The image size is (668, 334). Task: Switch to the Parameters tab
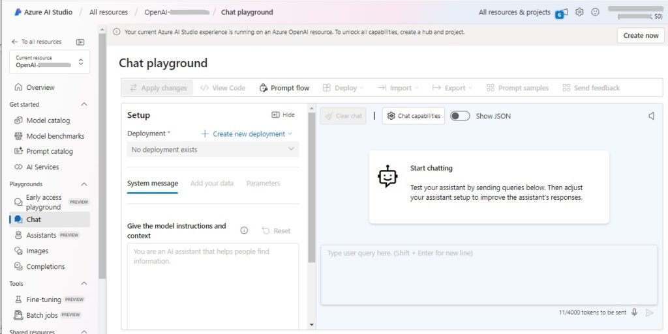point(264,183)
